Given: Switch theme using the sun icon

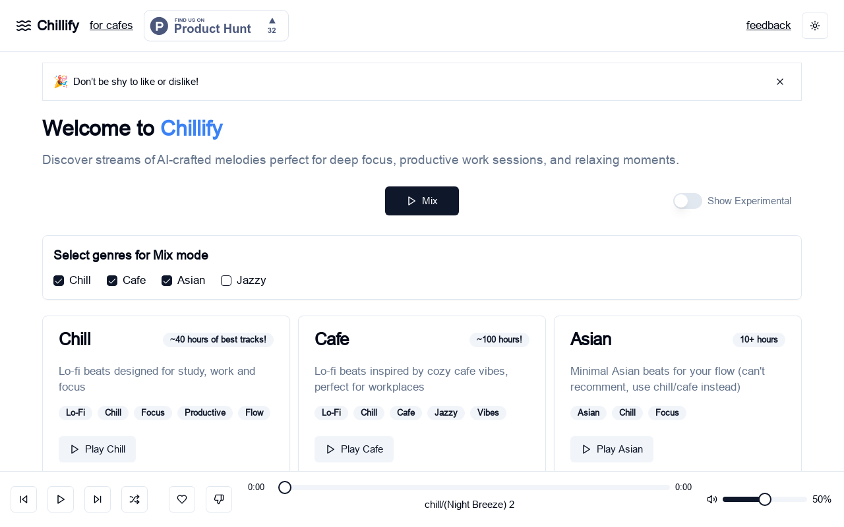Looking at the screenshot, I should 815,26.
